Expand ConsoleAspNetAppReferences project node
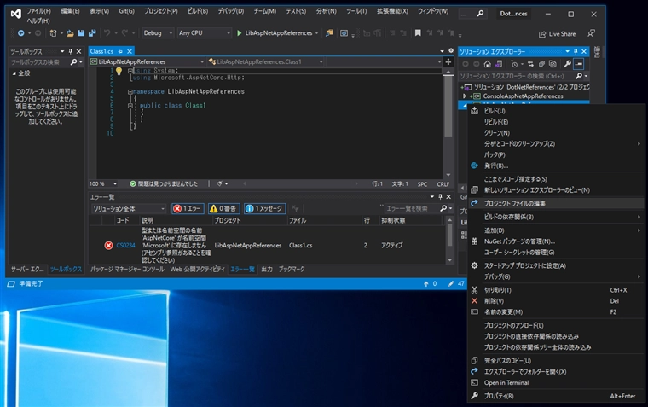Image resolution: width=648 pixels, height=407 pixels. coord(464,96)
